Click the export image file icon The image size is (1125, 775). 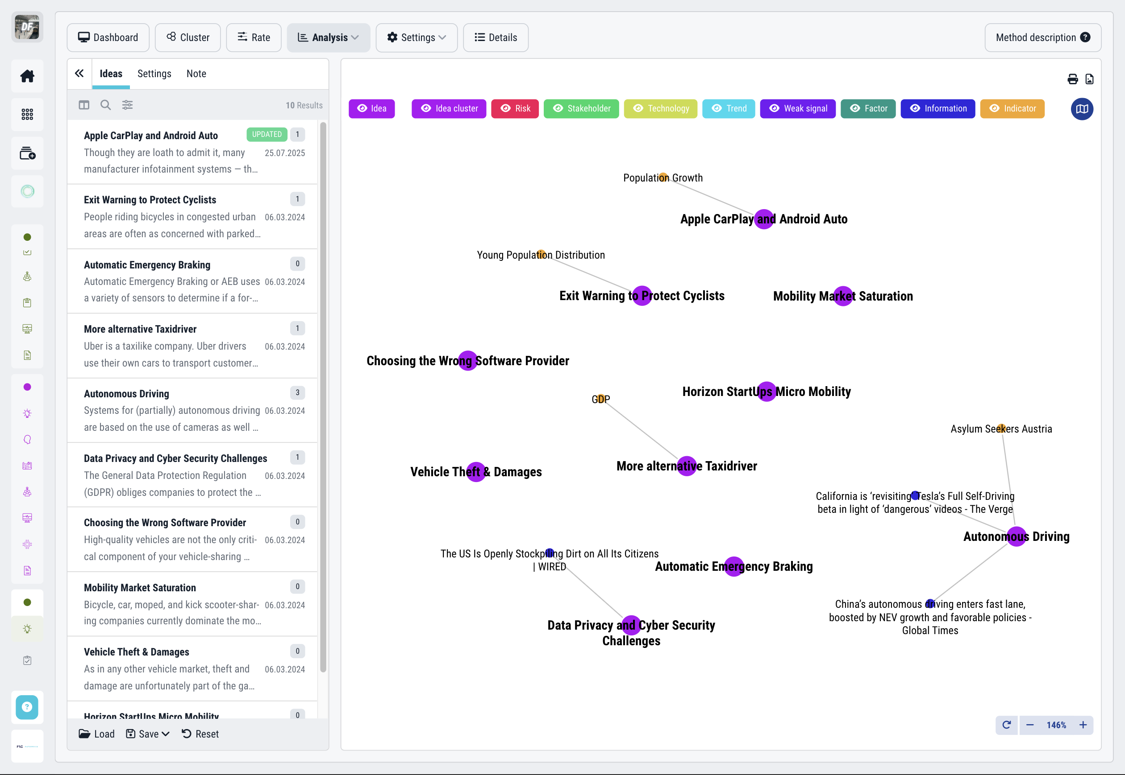click(1089, 79)
